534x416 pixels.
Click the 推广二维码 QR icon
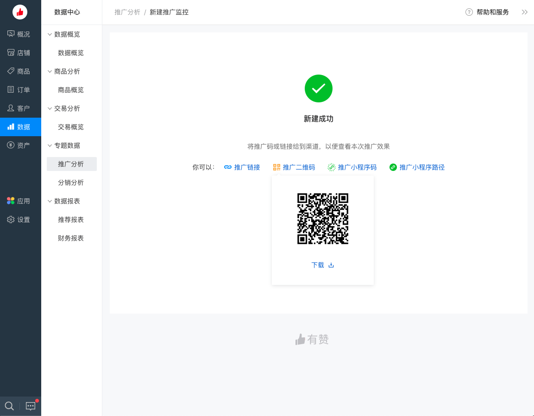276,167
